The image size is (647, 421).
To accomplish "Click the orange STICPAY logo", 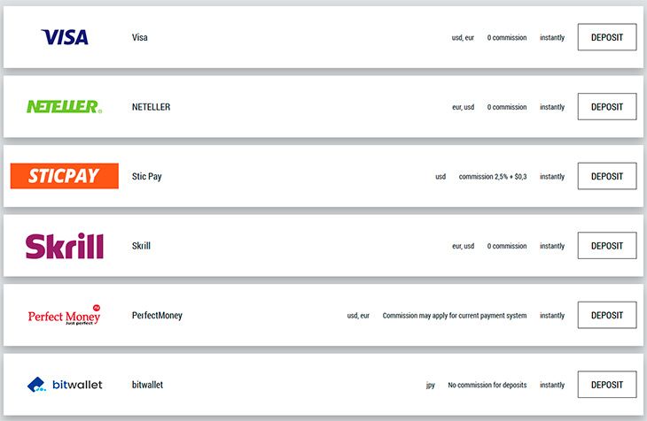I will tap(65, 176).
